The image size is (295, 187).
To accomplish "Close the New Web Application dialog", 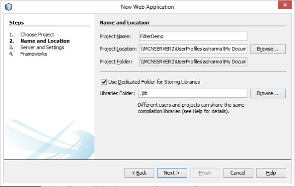I will click(x=284, y=6).
